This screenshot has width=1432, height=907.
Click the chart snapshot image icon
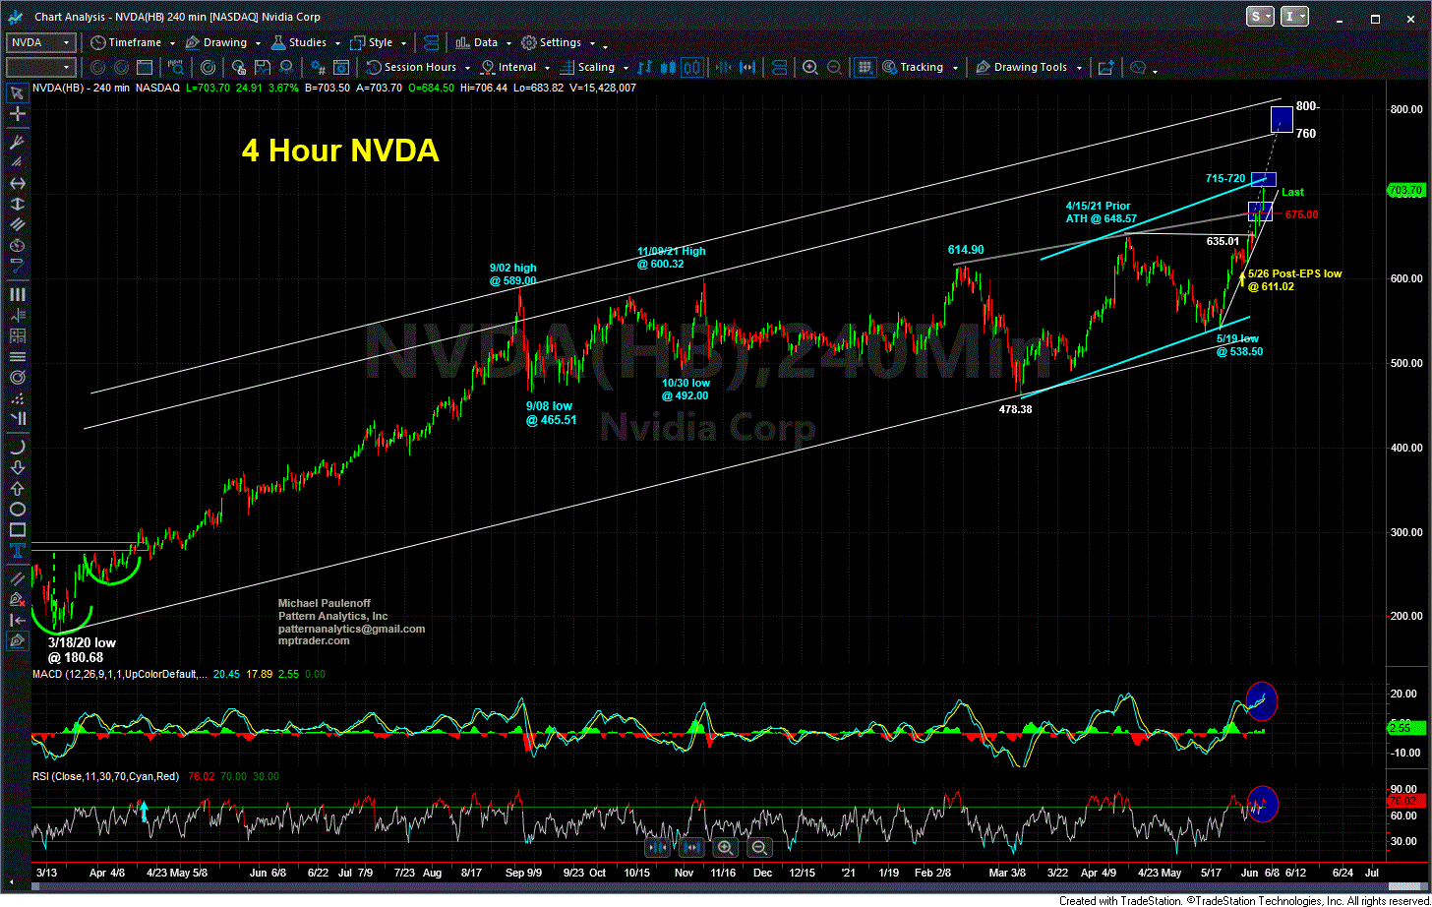(1106, 67)
